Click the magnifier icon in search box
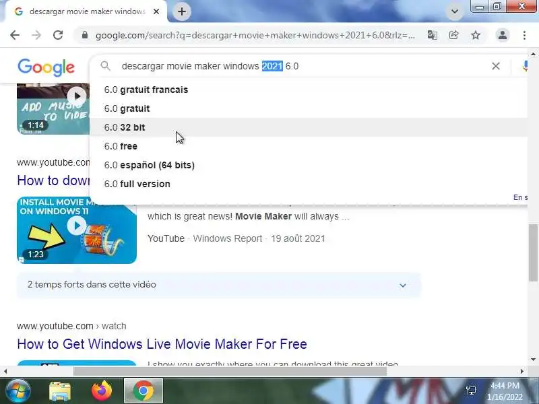Screen dimensions: 539x404 106,66
